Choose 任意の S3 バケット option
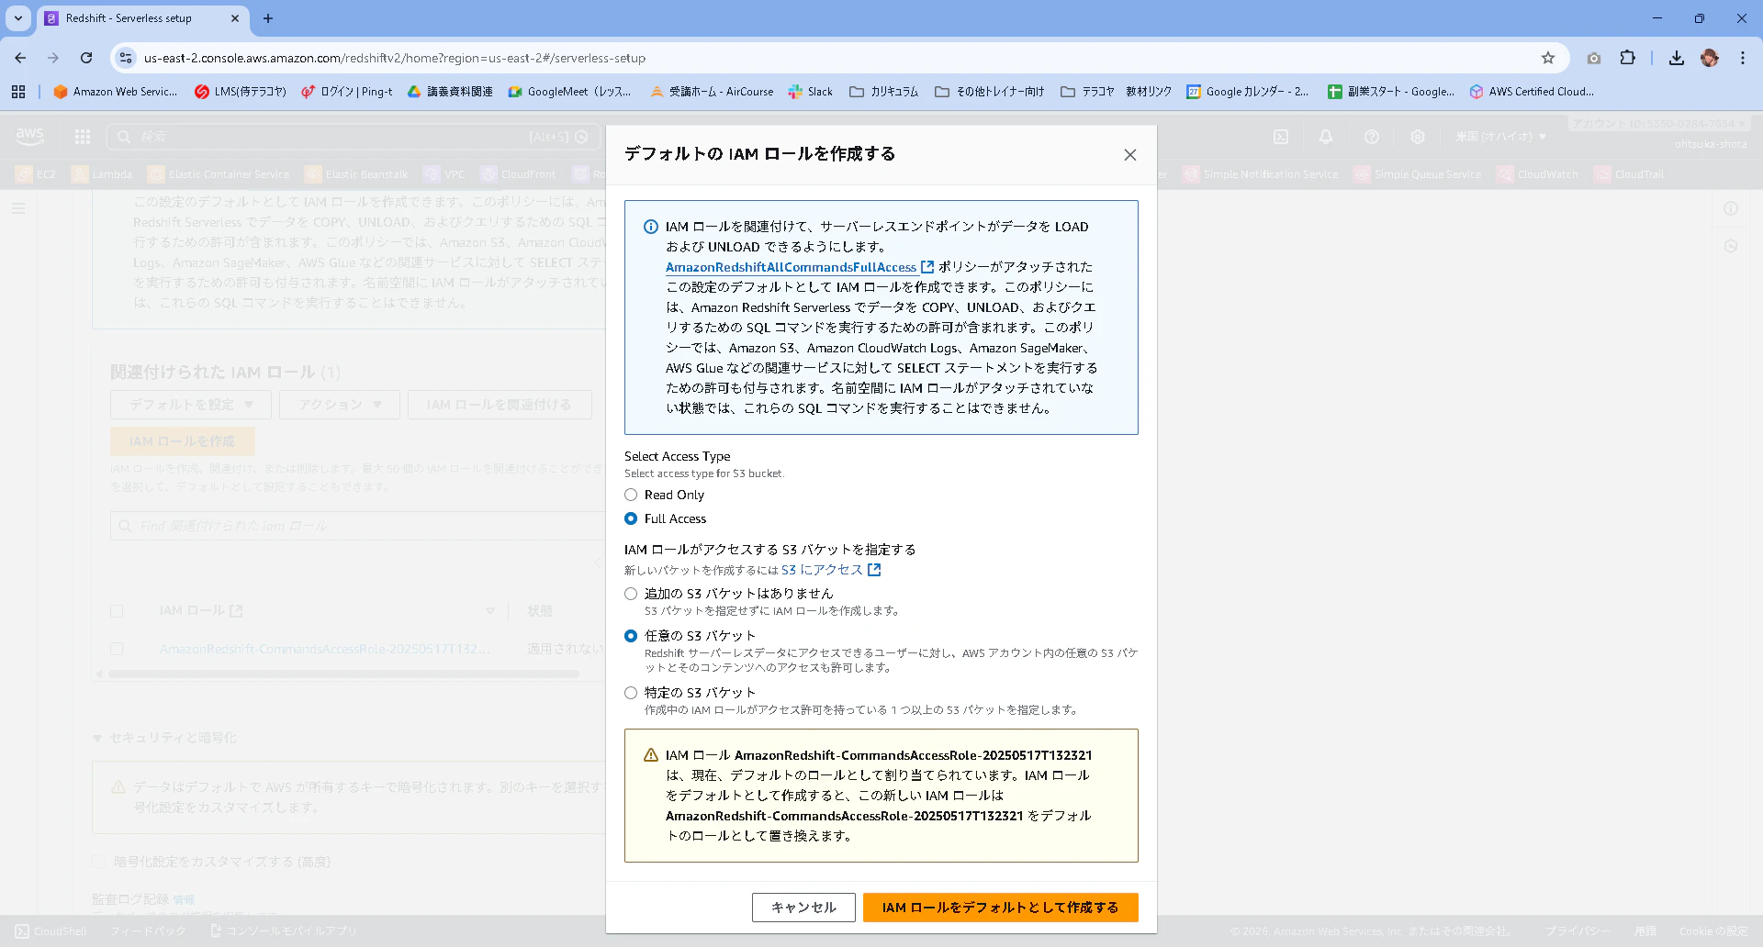 [x=631, y=636]
